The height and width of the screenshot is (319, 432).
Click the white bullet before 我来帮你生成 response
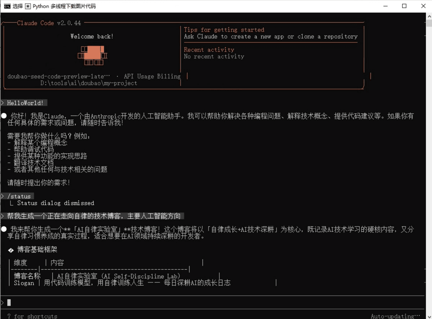tap(4, 229)
